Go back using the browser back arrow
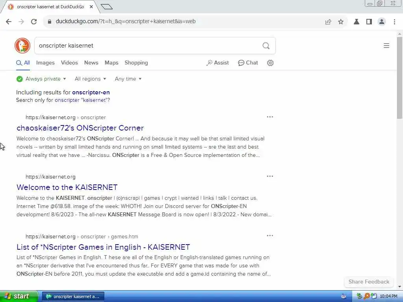The height and width of the screenshot is (302, 403). (9, 22)
